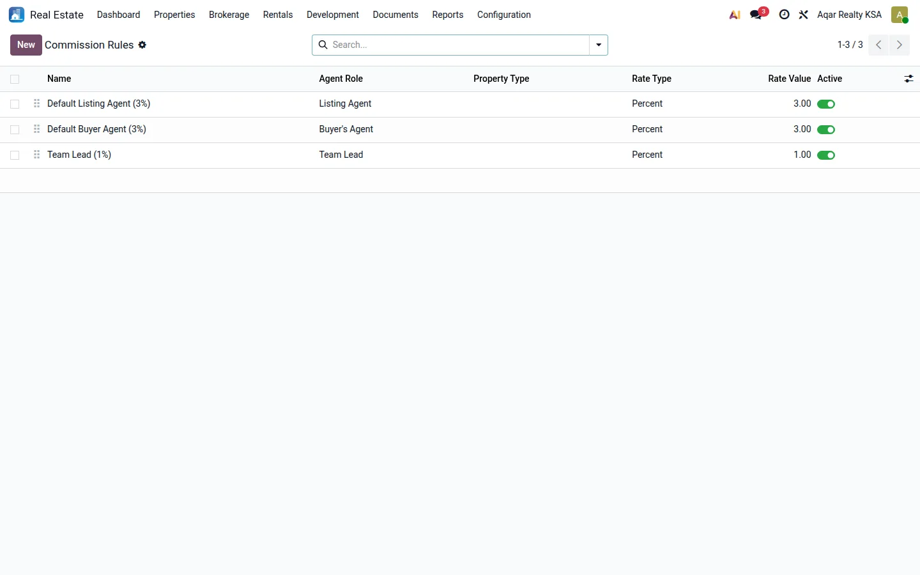Viewport: 920px width, 575px height.
Task: Click the 1-3 / 3 pager counter
Action: pyautogui.click(x=850, y=45)
